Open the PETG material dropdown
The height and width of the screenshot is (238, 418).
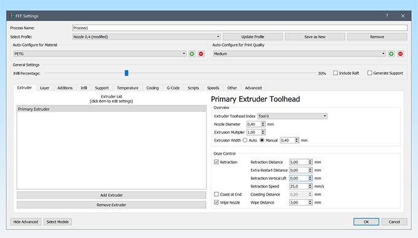point(100,54)
